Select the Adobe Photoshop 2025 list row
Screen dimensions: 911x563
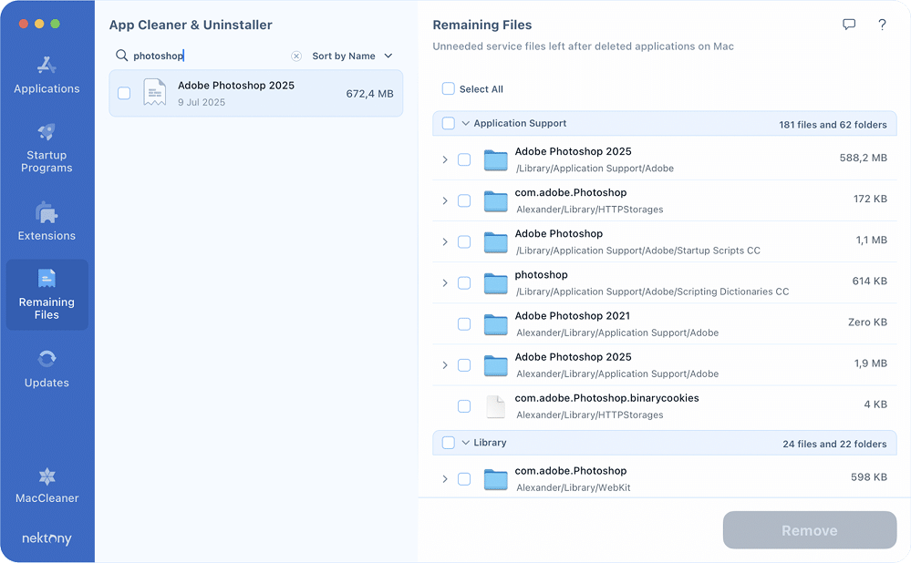[x=255, y=93]
